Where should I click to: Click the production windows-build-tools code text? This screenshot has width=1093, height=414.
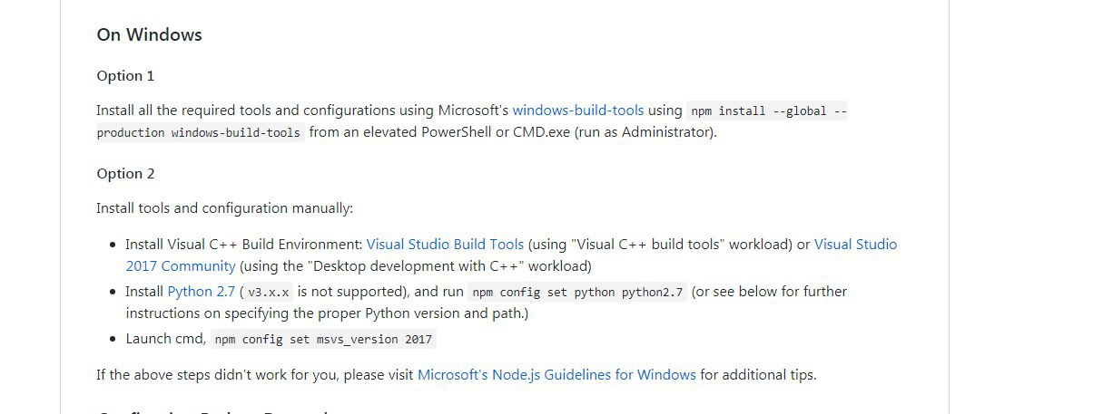pos(201,133)
